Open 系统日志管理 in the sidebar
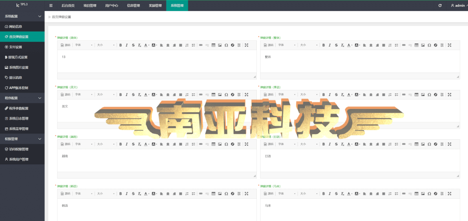The height and width of the screenshot is (221, 468). tap(22, 118)
